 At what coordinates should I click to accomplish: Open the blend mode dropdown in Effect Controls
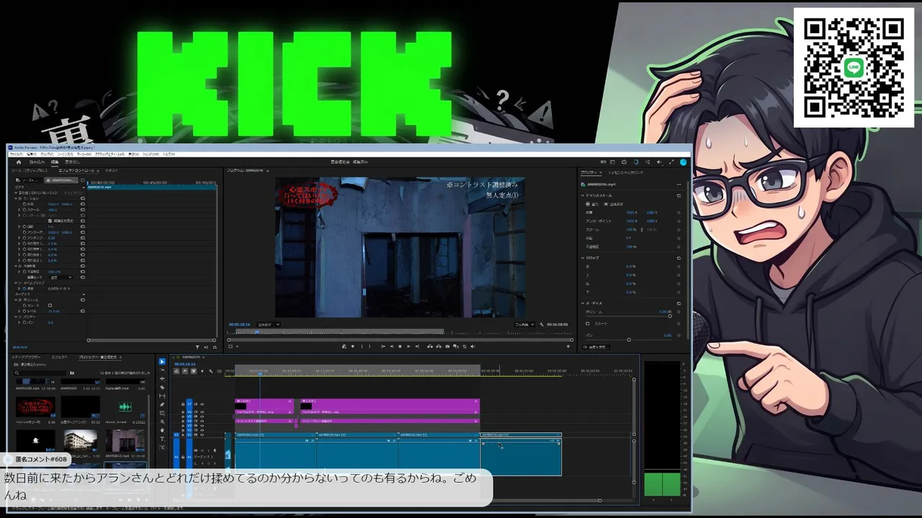point(61,277)
